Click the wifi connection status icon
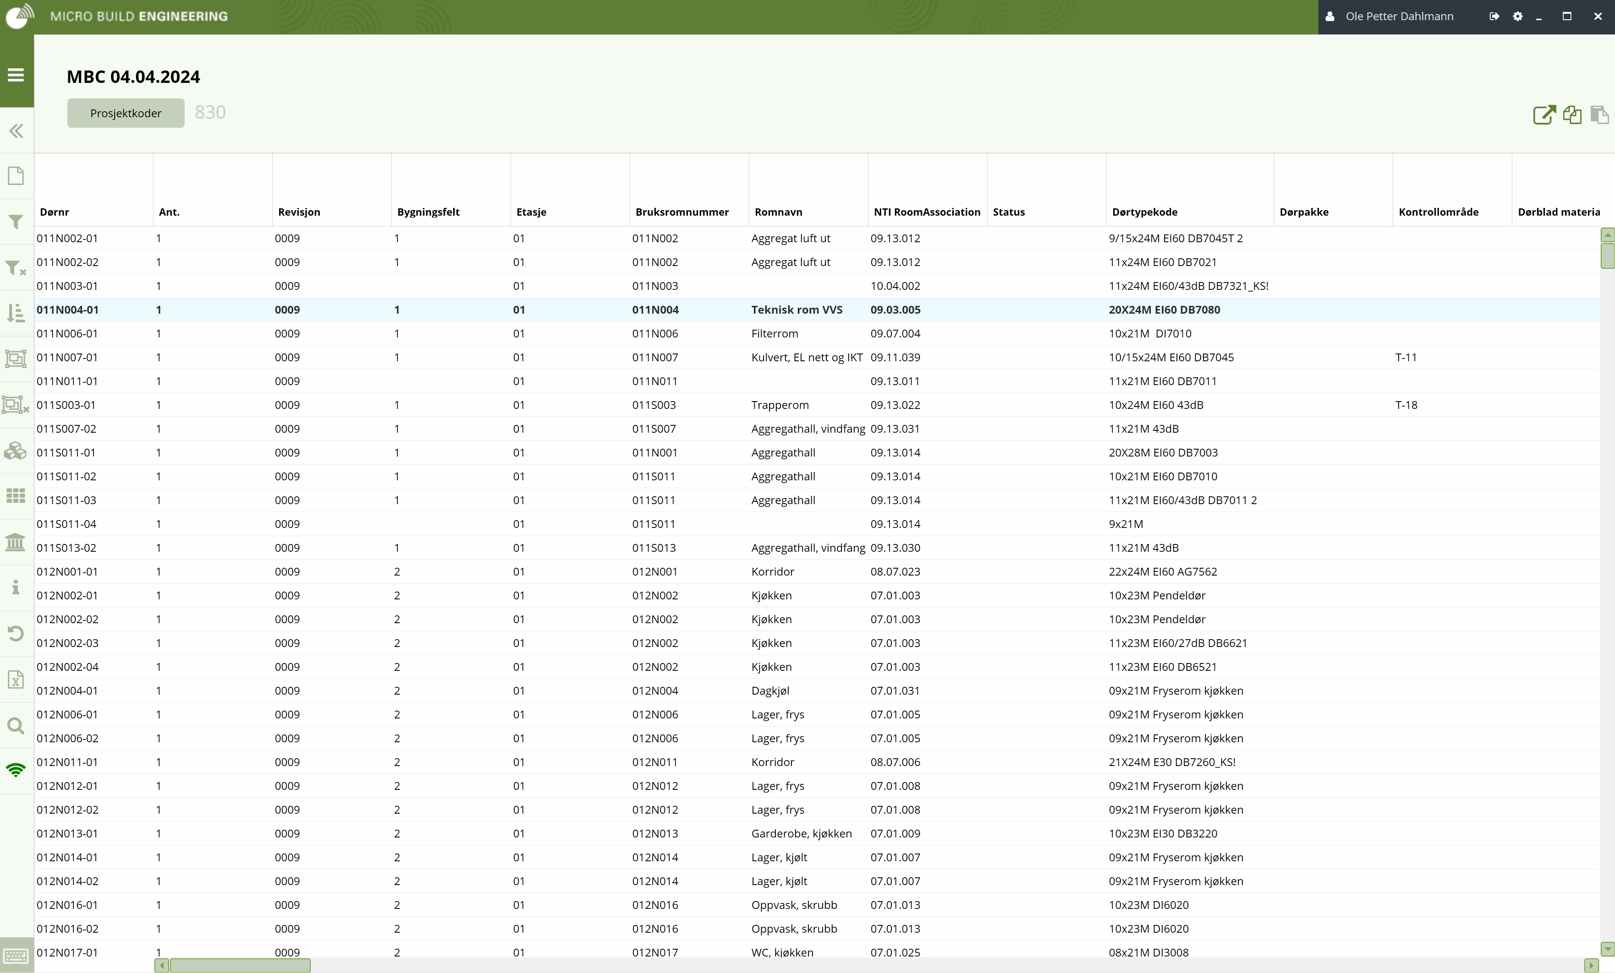This screenshot has height=973, width=1615. (x=16, y=770)
